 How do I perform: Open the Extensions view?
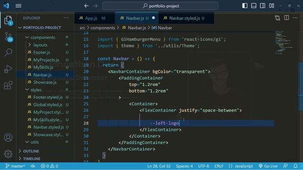click(x=8, y=85)
